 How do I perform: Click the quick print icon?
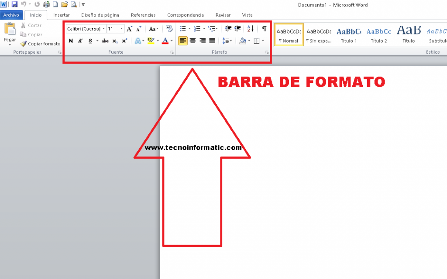pyautogui.click(x=46, y=4)
